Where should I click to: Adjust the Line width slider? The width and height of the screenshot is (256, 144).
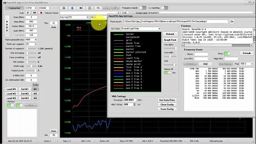coord(170,56)
